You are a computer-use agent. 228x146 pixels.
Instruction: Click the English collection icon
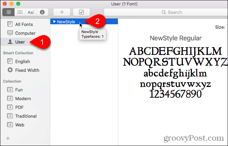(x=10, y=61)
